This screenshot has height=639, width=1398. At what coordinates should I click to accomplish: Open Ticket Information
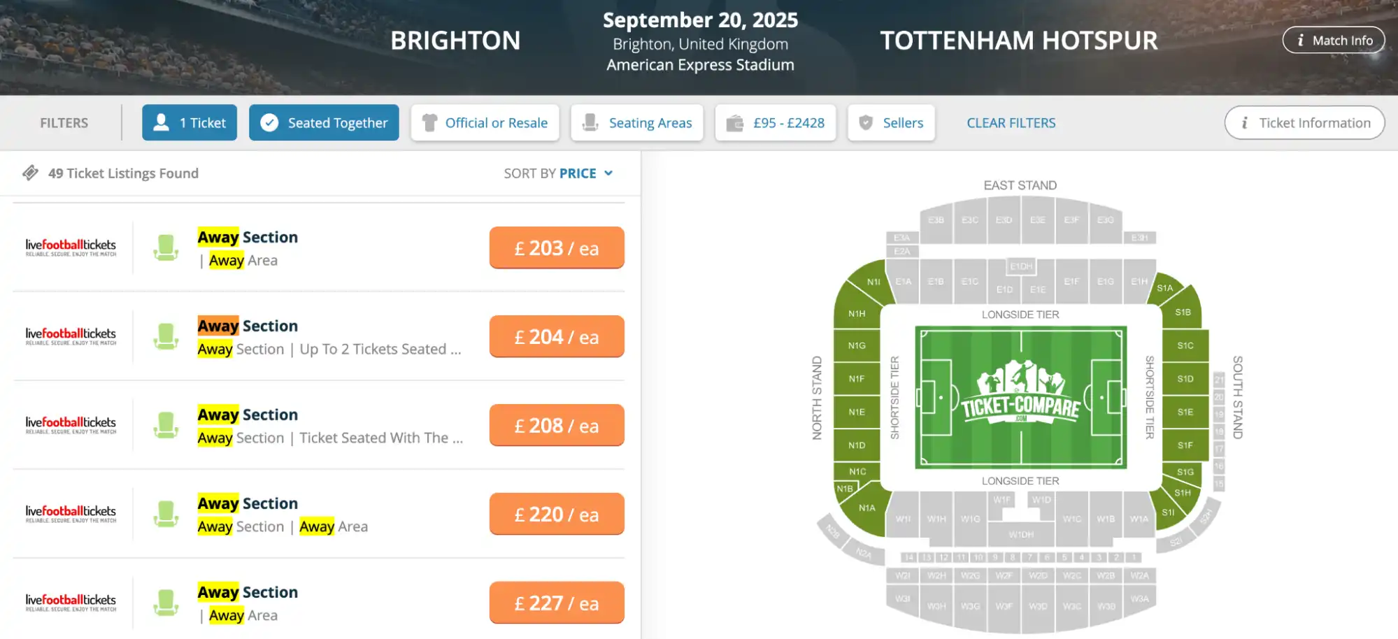(x=1304, y=122)
